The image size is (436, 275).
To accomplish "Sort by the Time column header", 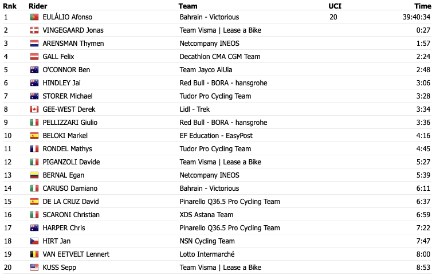I will click(x=423, y=6).
